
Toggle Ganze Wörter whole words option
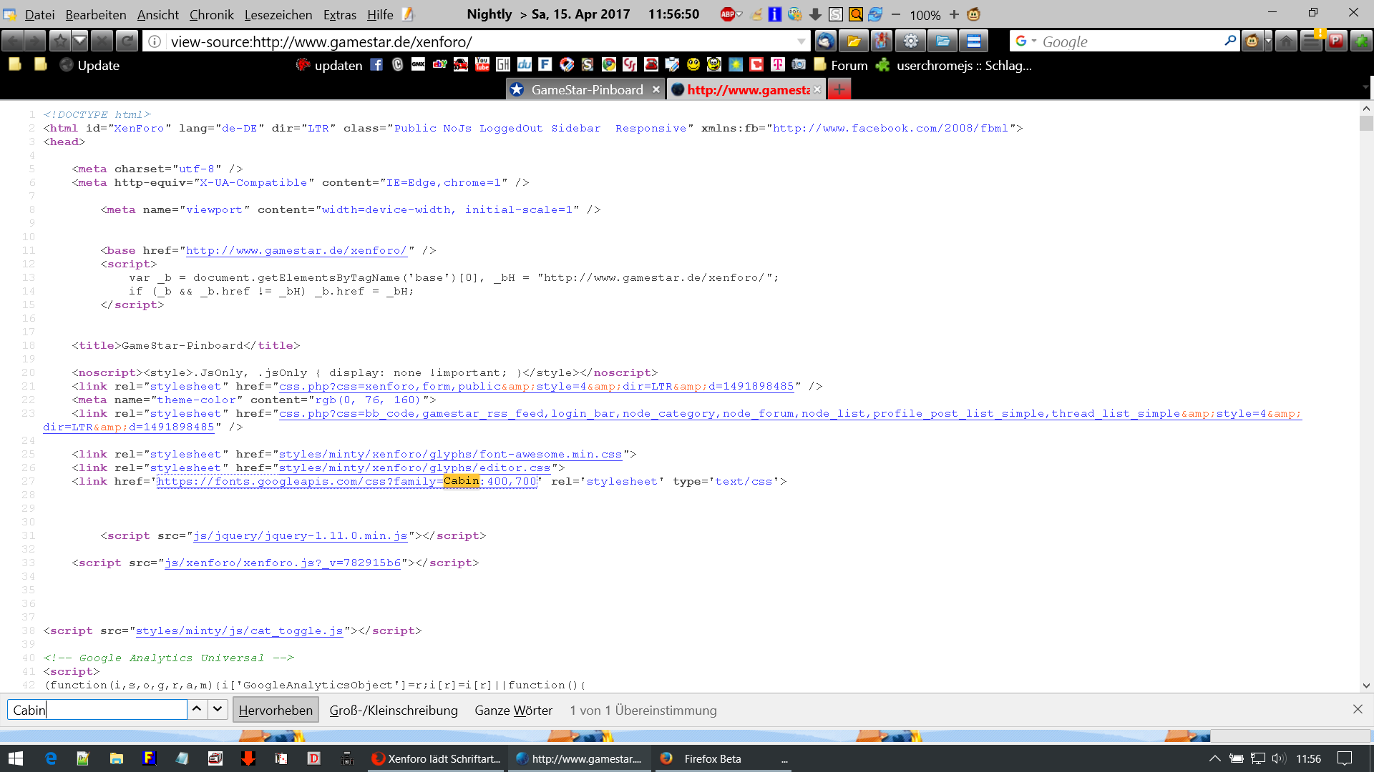click(x=513, y=710)
